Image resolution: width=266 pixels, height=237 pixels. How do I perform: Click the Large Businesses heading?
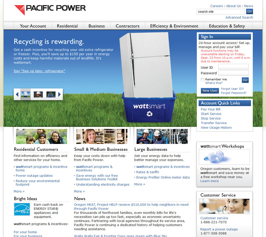coord(151,149)
